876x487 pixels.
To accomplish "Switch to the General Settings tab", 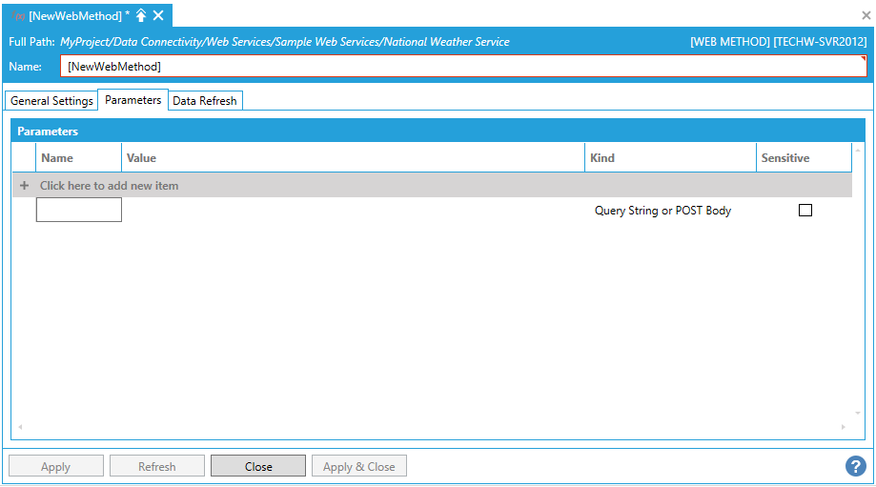I will pos(51,101).
